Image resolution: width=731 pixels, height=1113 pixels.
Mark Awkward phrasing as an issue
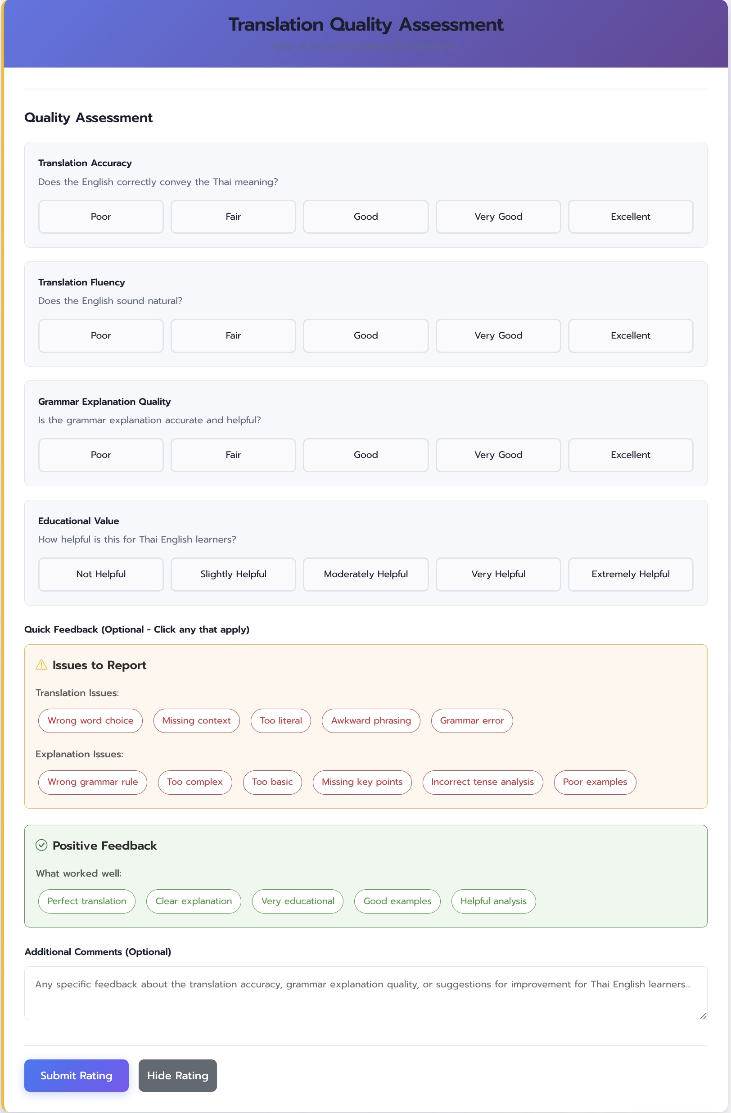click(370, 721)
